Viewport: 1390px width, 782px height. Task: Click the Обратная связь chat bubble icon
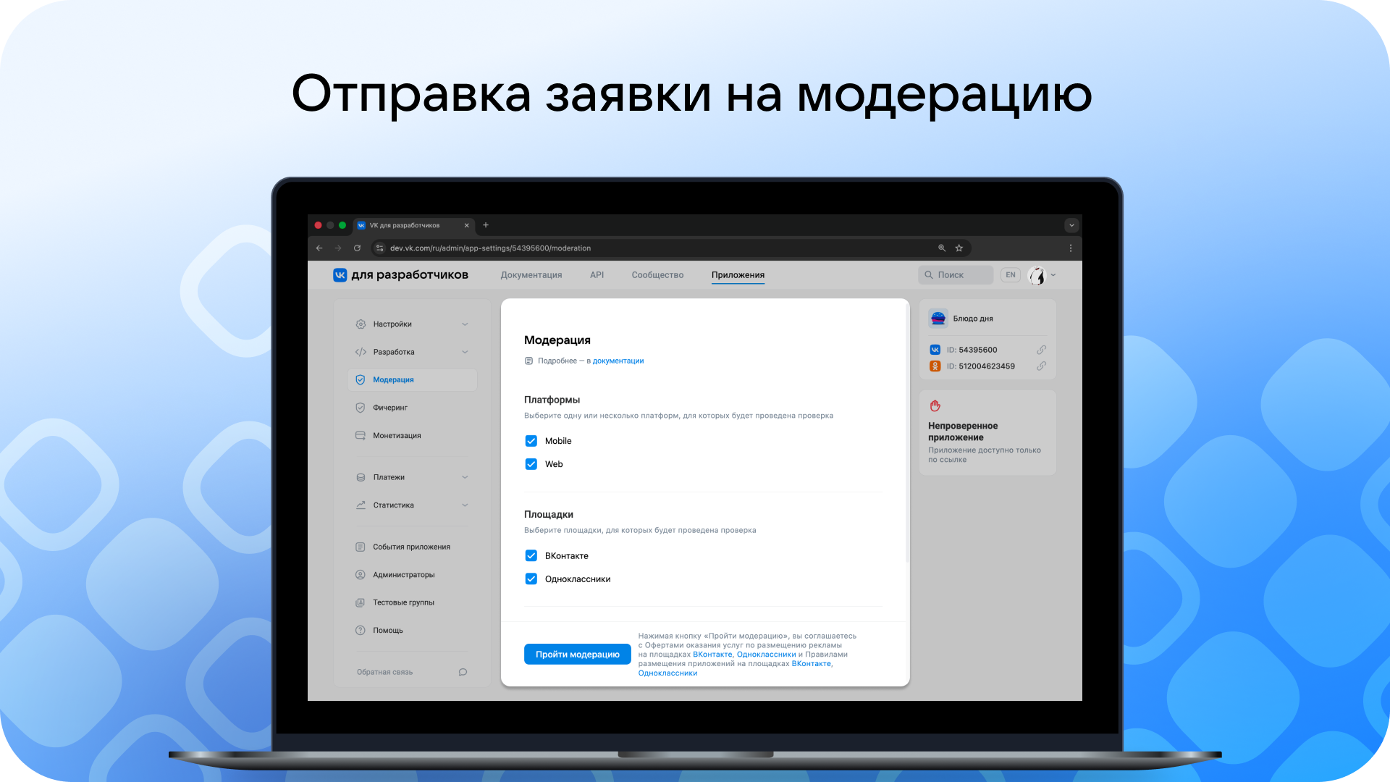click(x=463, y=673)
